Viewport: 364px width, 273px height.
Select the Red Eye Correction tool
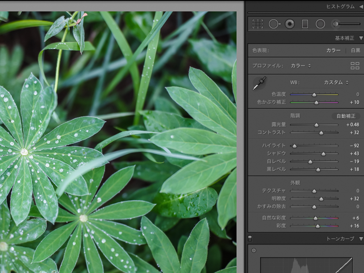pyautogui.click(x=290, y=24)
